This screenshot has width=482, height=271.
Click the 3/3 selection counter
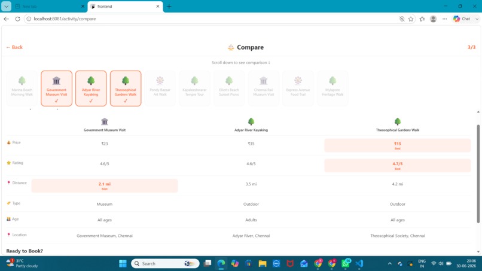click(x=472, y=47)
